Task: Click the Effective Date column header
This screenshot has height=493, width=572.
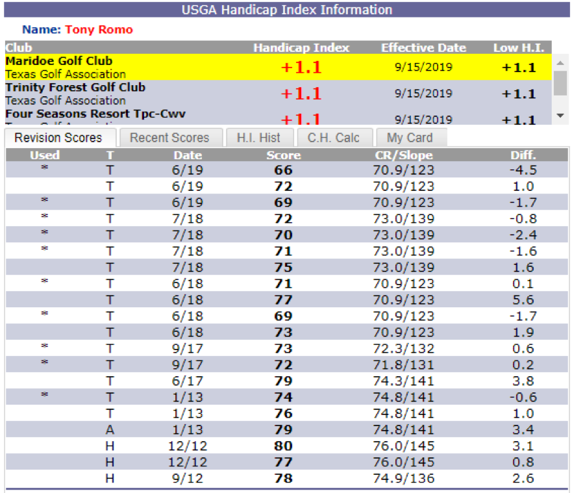Action: [x=423, y=47]
